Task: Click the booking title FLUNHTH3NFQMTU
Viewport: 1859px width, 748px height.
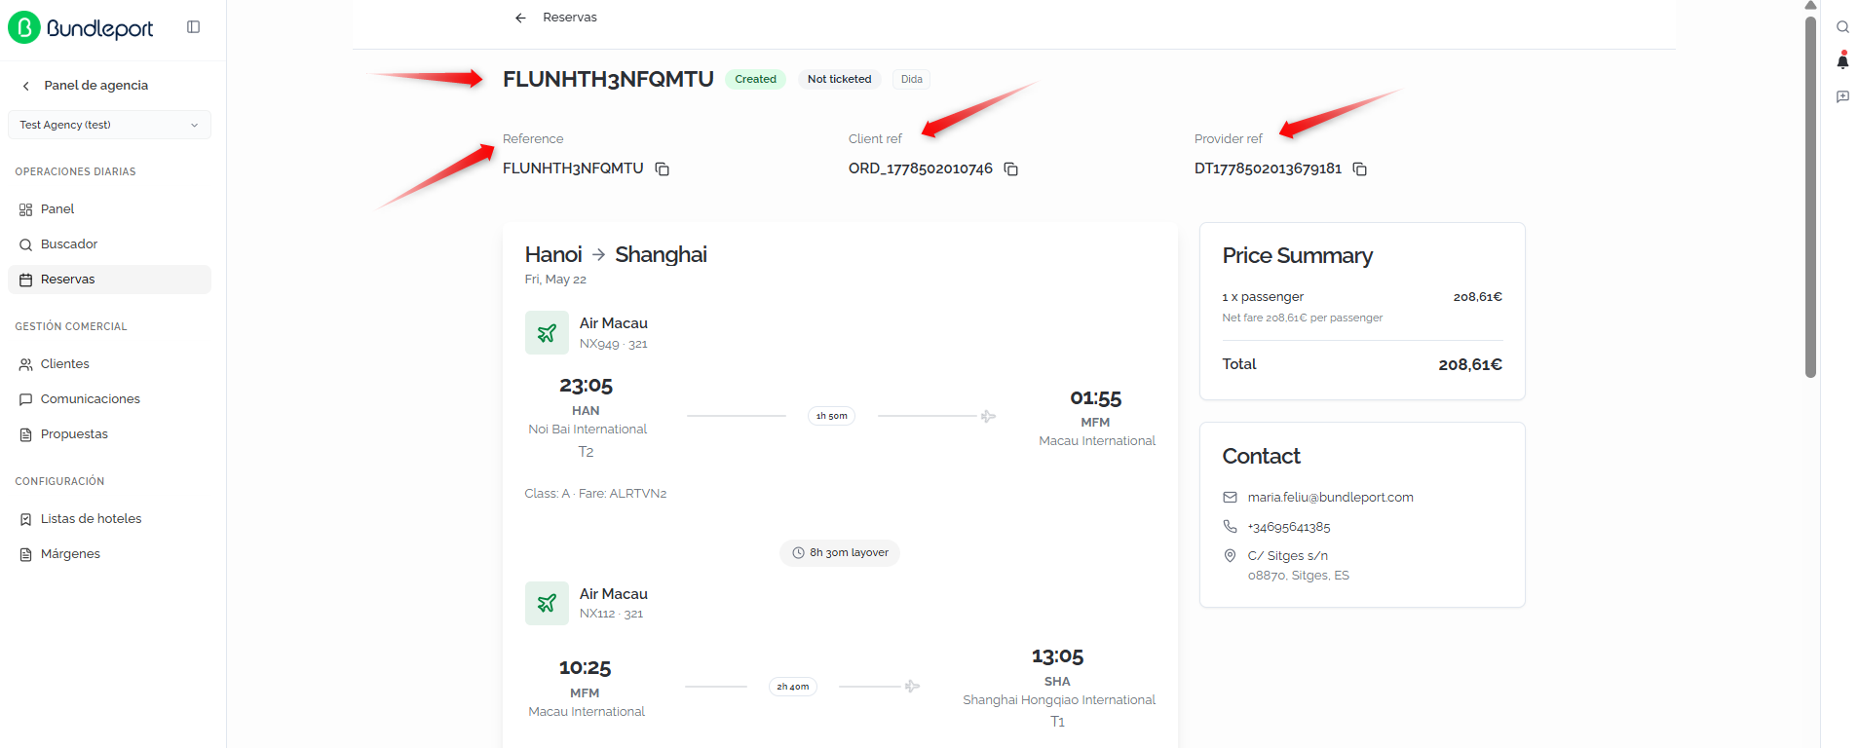Action: (608, 79)
